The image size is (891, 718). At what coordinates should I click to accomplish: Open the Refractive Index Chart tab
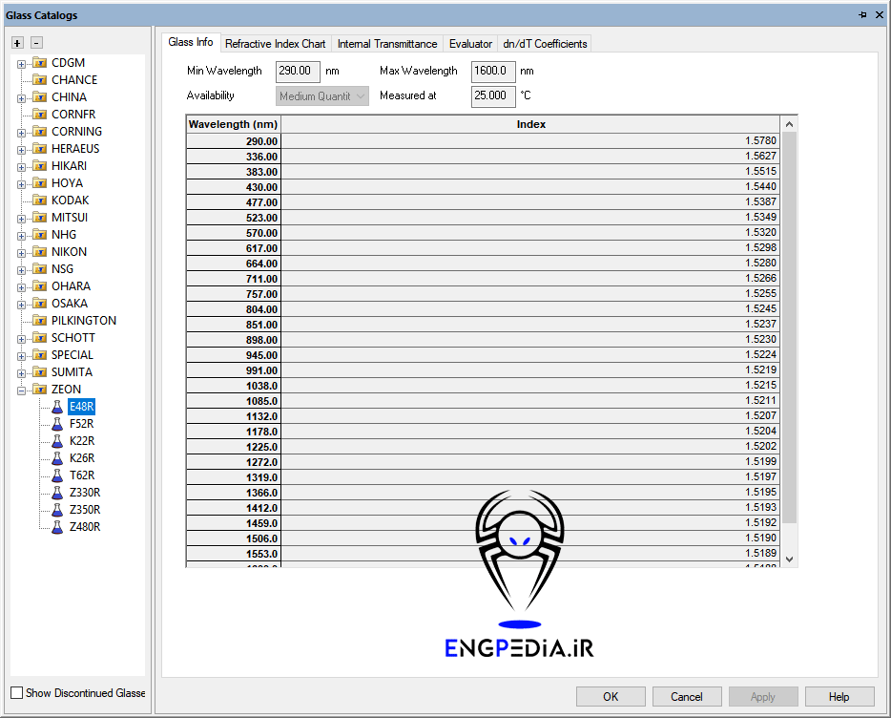coord(275,44)
